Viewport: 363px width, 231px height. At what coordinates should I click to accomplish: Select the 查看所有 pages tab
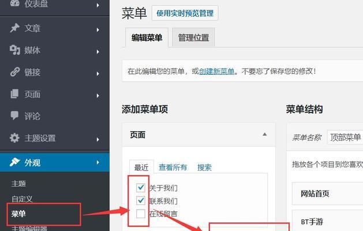[x=173, y=167]
